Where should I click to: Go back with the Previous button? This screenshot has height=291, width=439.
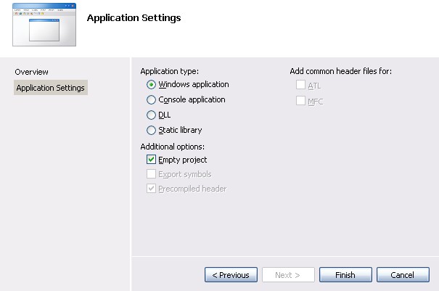pos(231,275)
